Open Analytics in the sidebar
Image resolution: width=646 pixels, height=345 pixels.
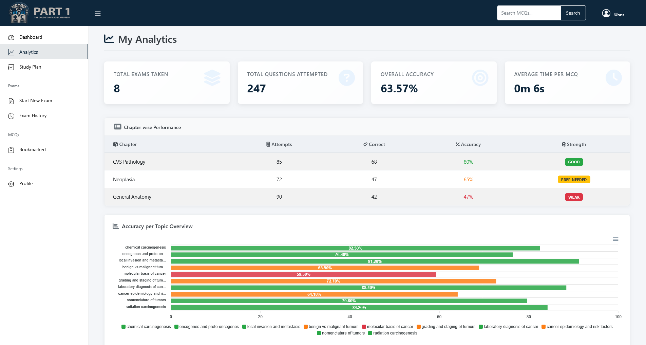coord(29,52)
